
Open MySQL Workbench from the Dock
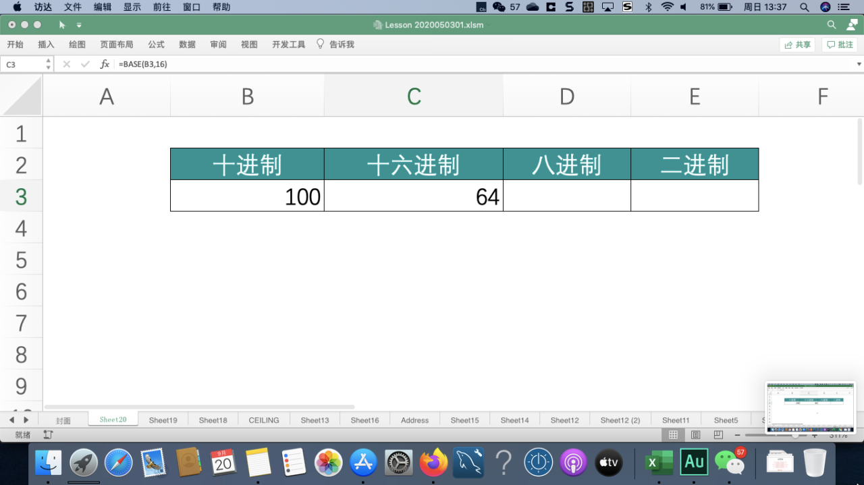[x=468, y=463]
